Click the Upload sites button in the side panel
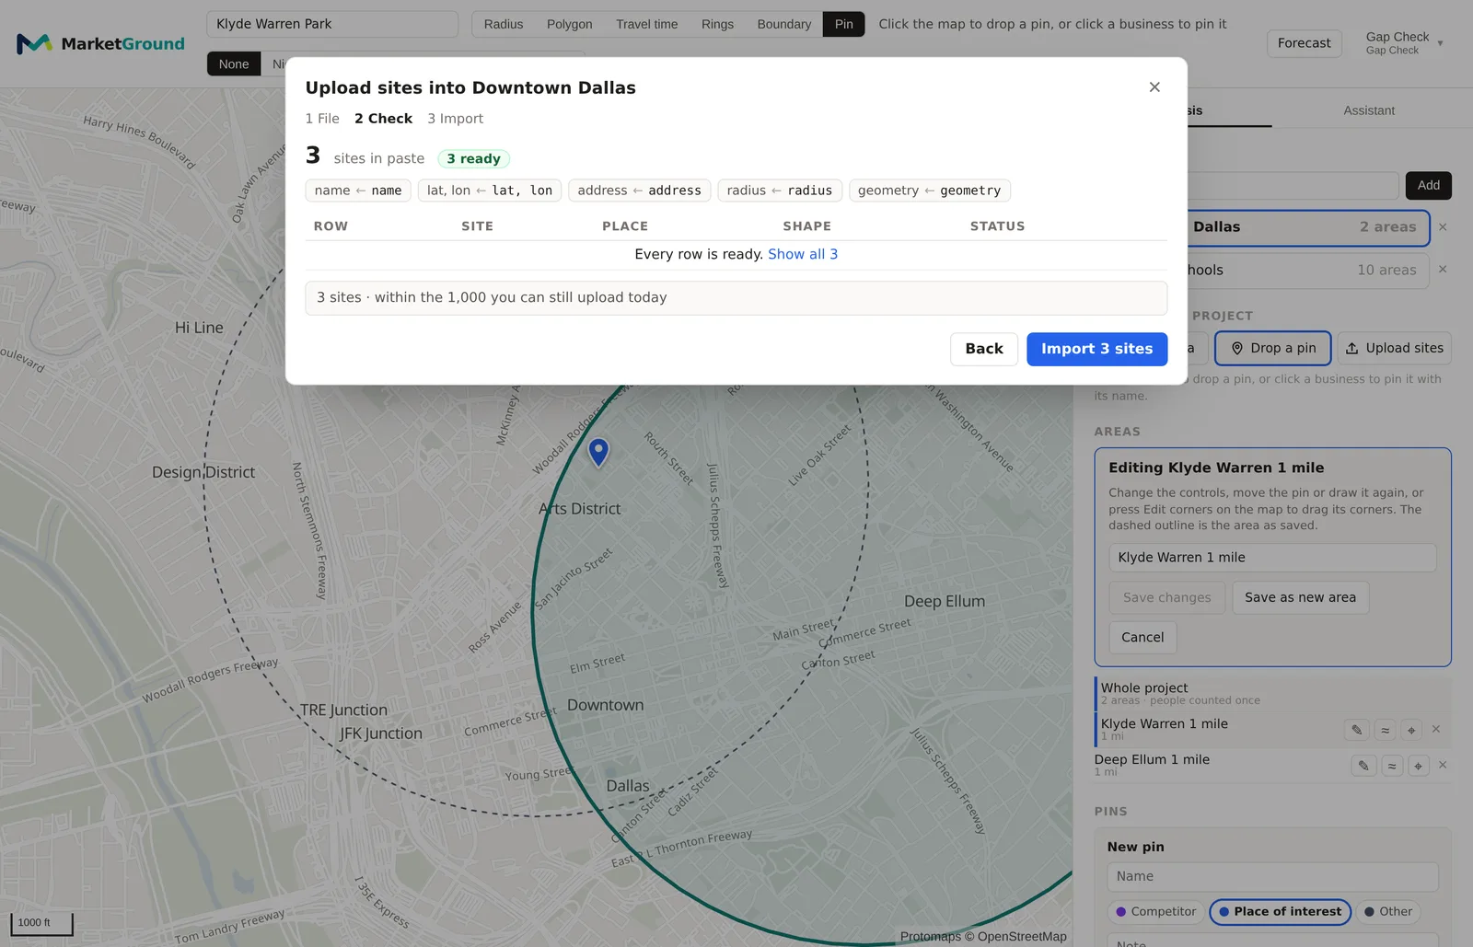This screenshot has height=947, width=1473. pos(1395,348)
